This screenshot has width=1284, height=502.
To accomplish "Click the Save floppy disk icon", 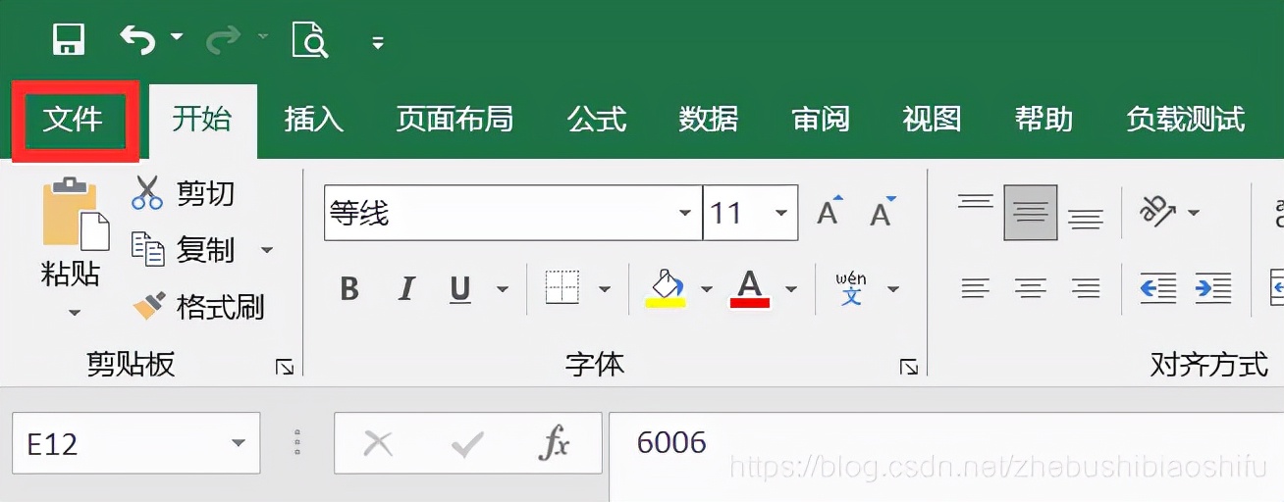I will [69, 40].
